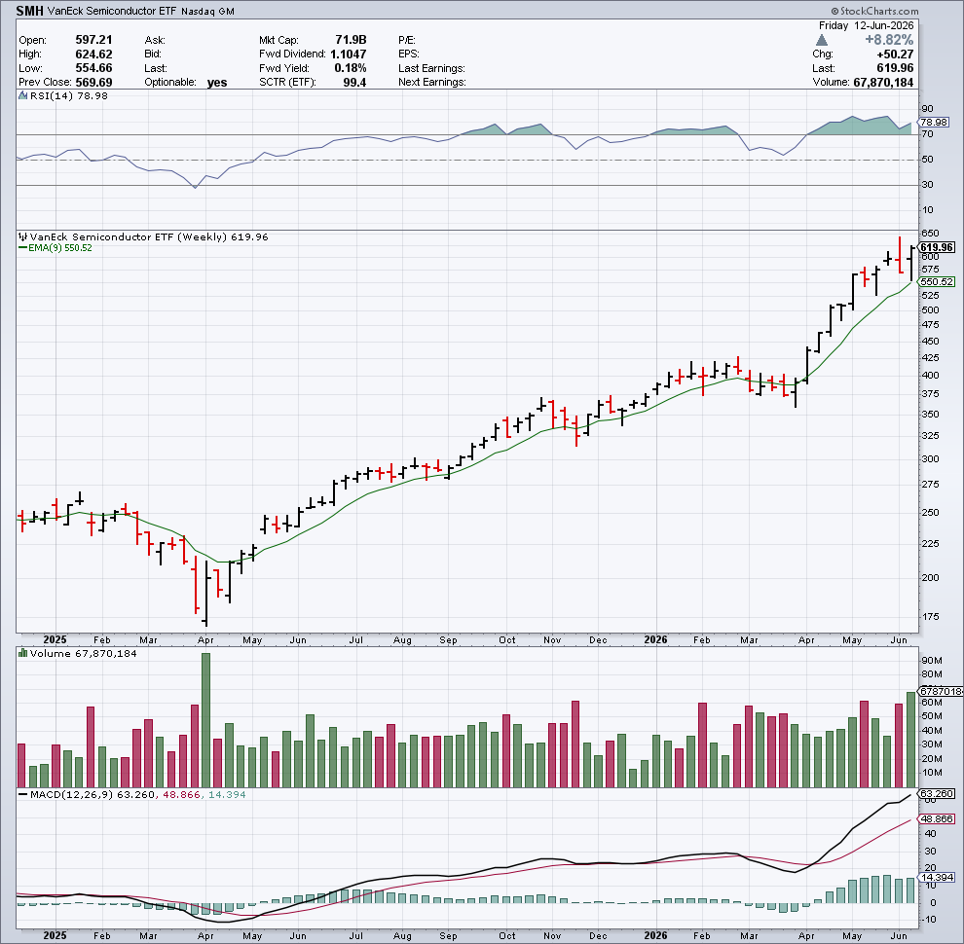
Task: Click the SCTR (ETF) value 99.4
Action: point(354,83)
